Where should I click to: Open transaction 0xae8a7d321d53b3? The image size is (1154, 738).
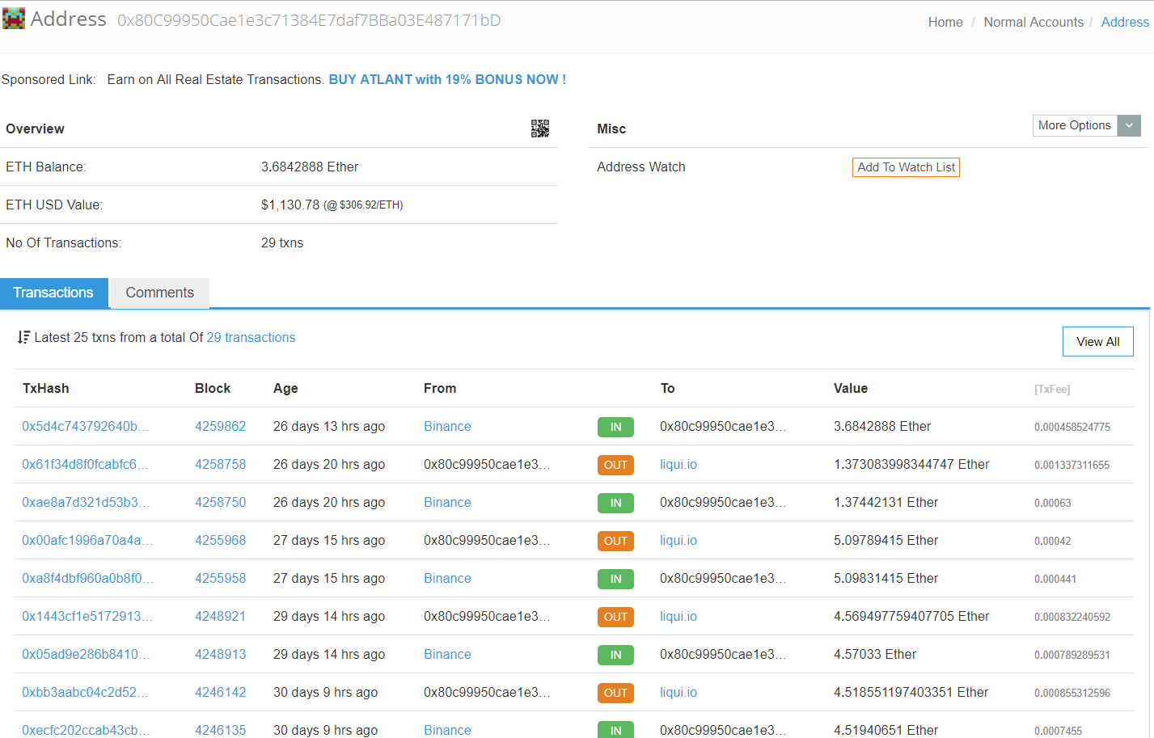(86, 502)
